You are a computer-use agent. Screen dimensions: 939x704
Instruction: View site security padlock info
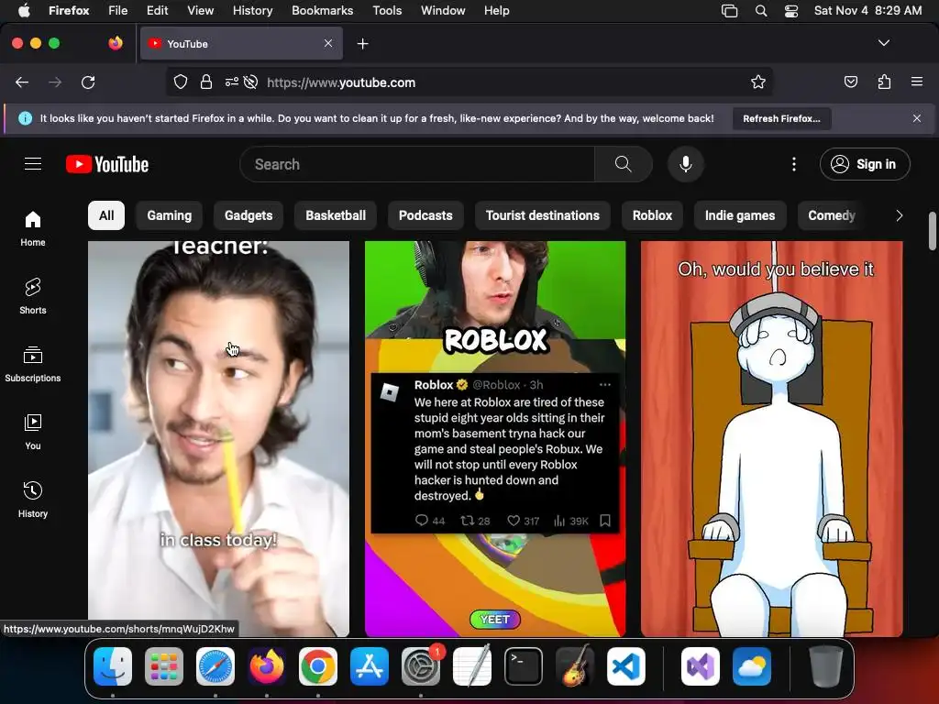[206, 82]
